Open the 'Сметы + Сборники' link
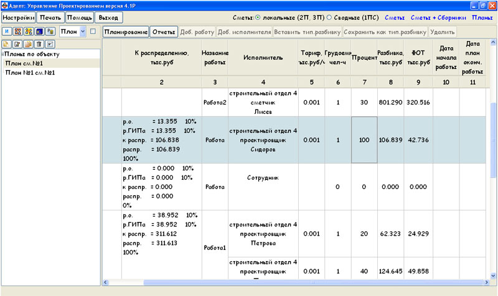The height and width of the screenshot is (296, 498). 438,17
